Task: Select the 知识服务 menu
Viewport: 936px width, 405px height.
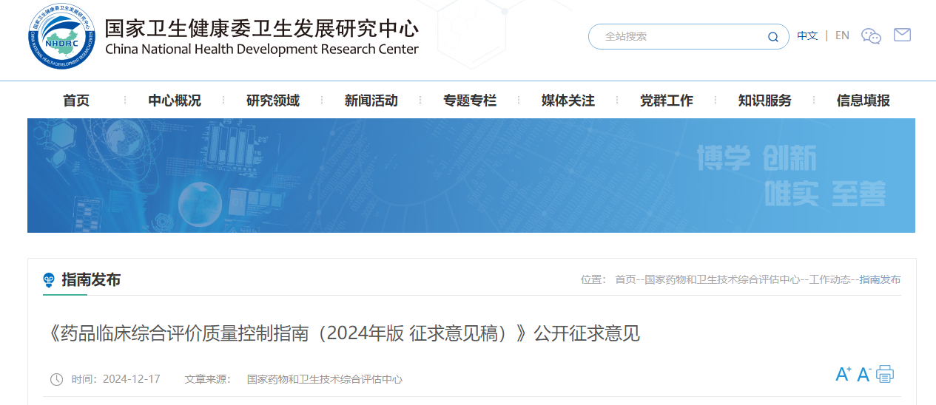Action: (765, 101)
